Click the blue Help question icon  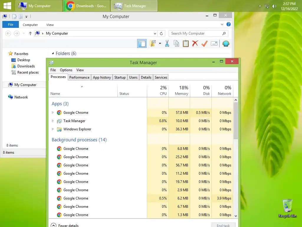[229, 24]
